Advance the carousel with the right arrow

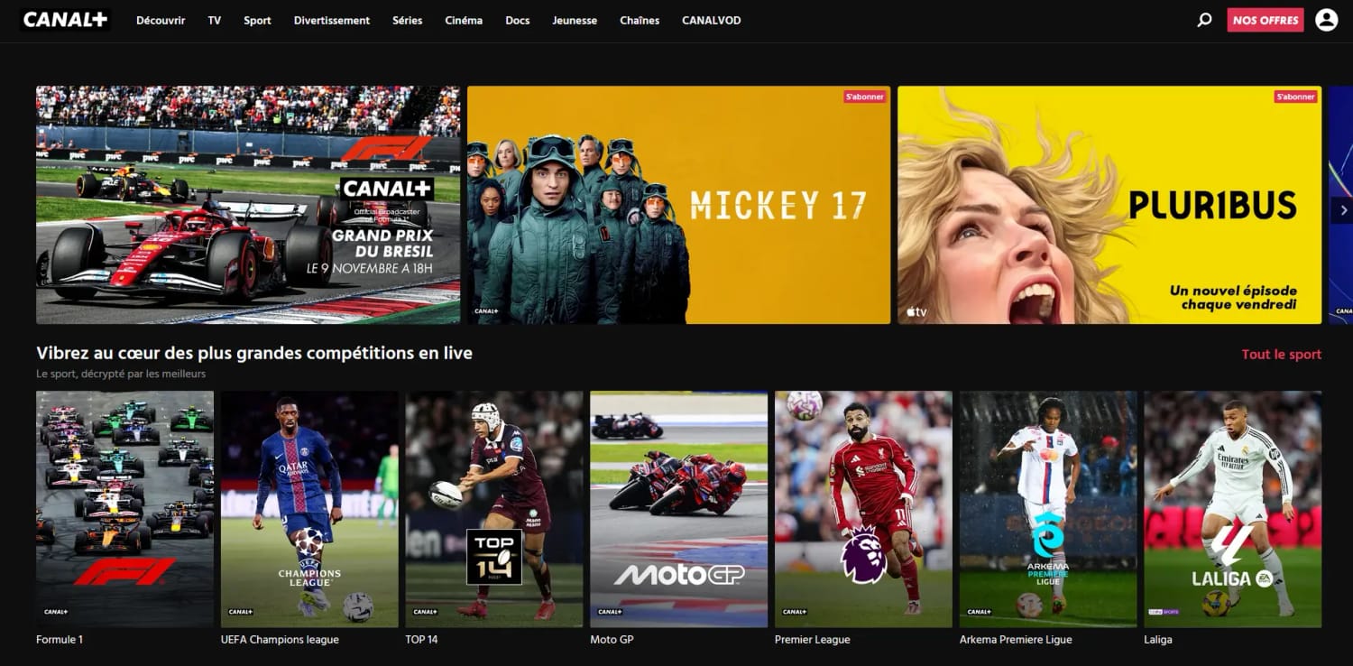tap(1343, 208)
